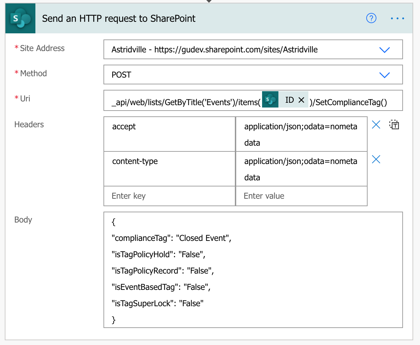Click the SharePoint action icon in header
Viewport: 420px width, 345px height.
(20, 18)
